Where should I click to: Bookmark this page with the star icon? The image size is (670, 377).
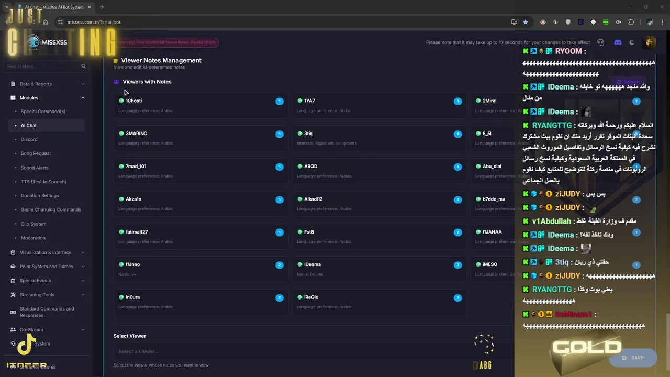click(x=526, y=22)
